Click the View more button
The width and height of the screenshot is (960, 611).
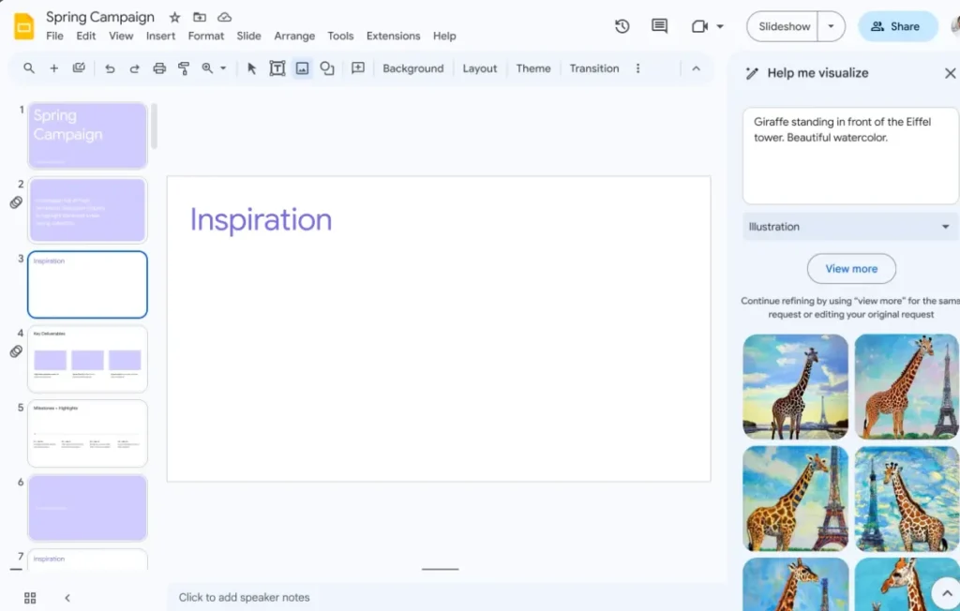pyautogui.click(x=851, y=269)
